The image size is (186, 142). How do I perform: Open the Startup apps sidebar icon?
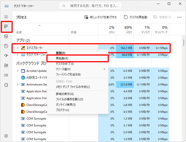[x=6, y=56]
